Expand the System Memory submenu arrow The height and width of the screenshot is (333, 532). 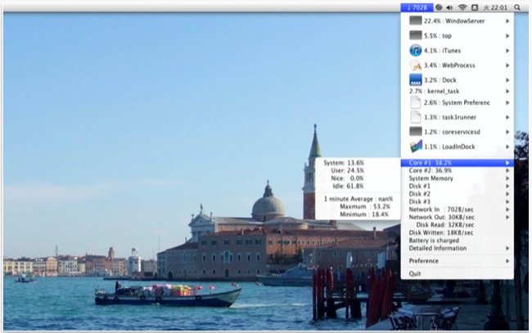pyautogui.click(x=507, y=178)
